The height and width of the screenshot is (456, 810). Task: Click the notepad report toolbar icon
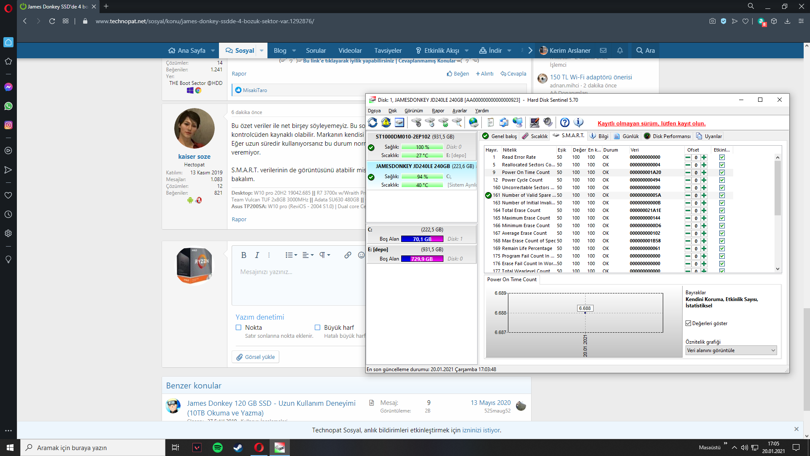[490, 122]
